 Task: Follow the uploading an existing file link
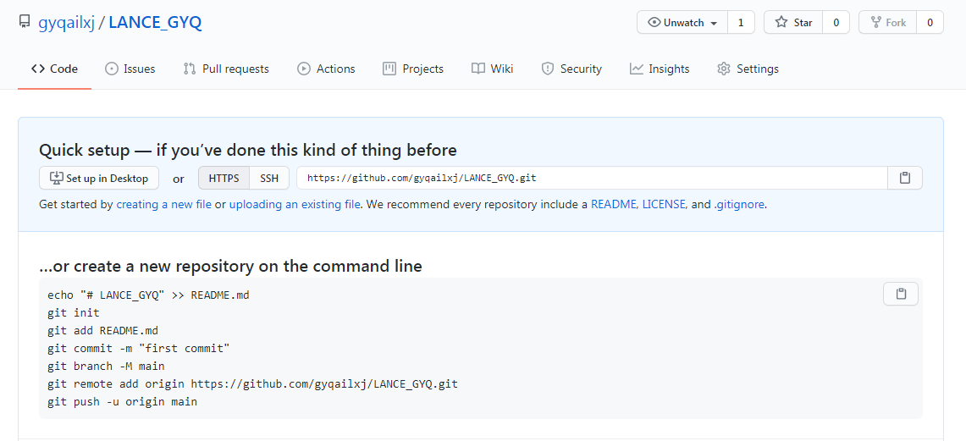pos(295,205)
